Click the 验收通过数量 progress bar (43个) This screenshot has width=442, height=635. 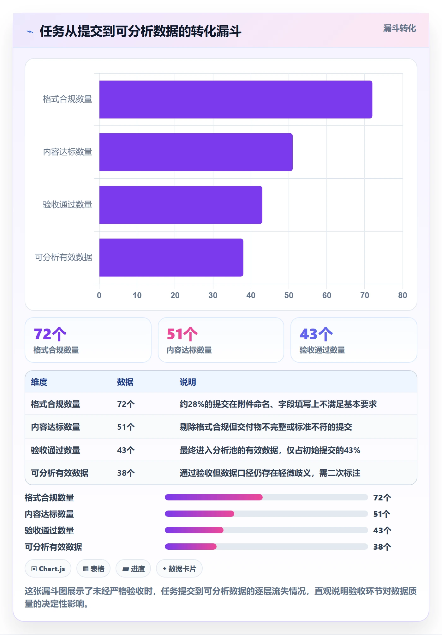click(266, 530)
